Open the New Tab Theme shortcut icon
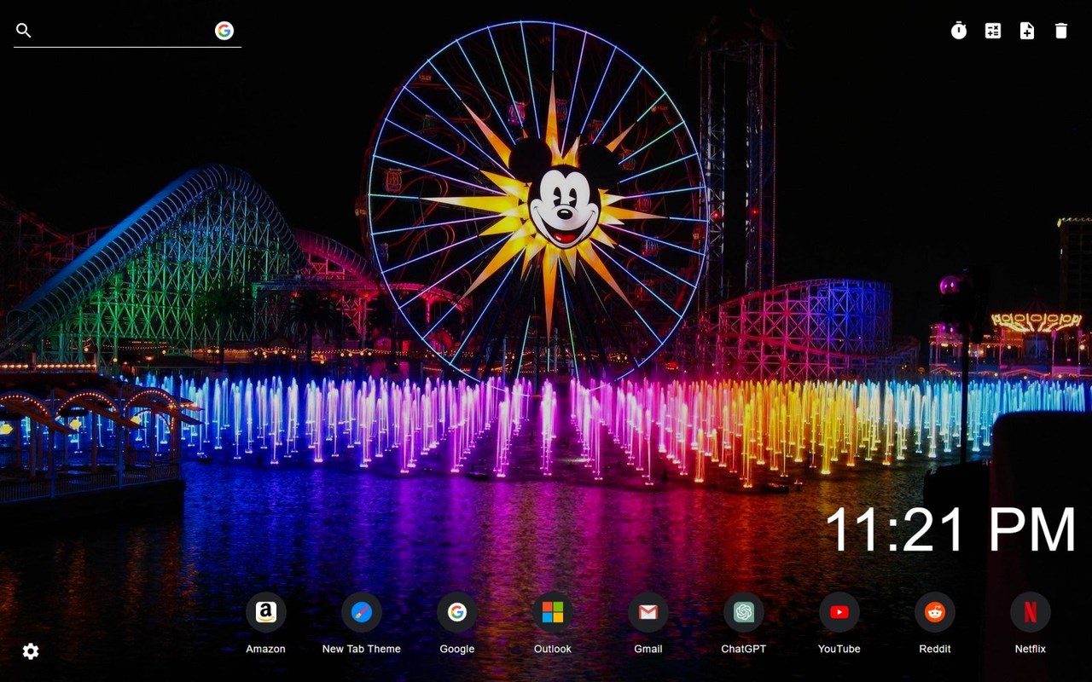This screenshot has height=682, width=1092. pos(362,612)
